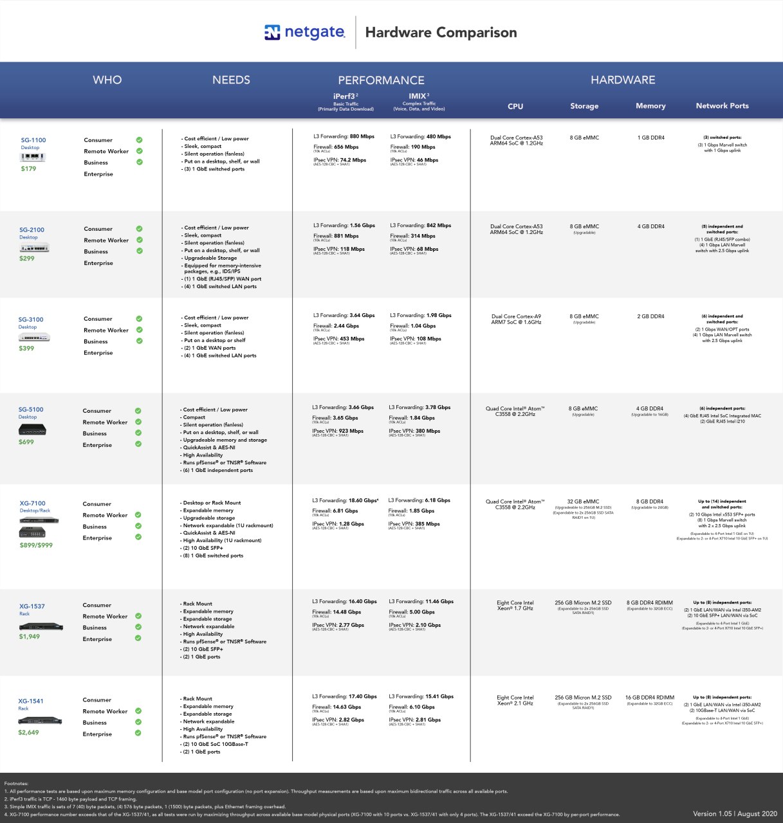Click the Storage column label

(584, 106)
